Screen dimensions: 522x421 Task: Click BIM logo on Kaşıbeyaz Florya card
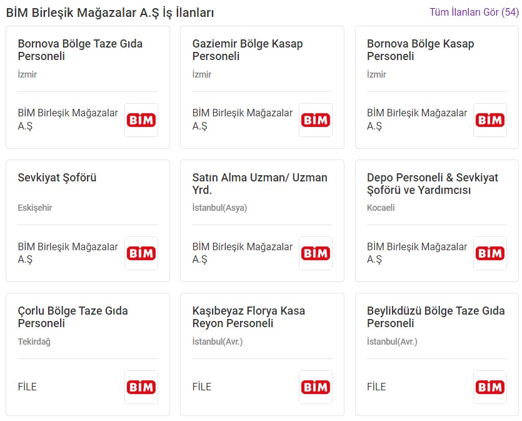click(316, 387)
